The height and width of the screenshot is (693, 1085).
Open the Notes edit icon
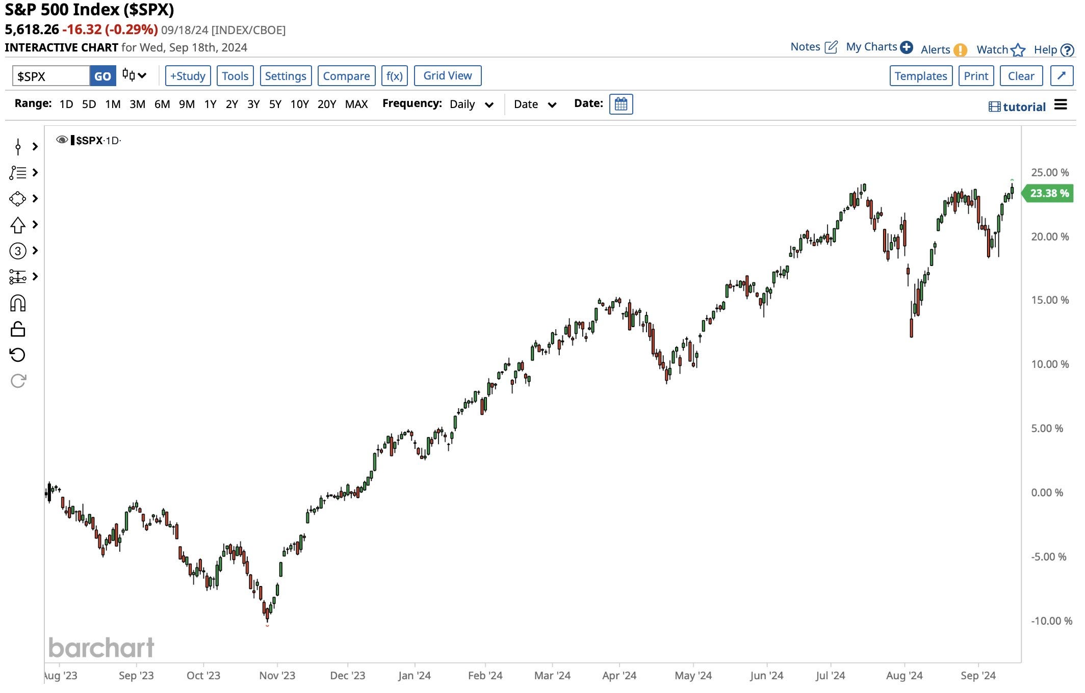click(x=831, y=47)
